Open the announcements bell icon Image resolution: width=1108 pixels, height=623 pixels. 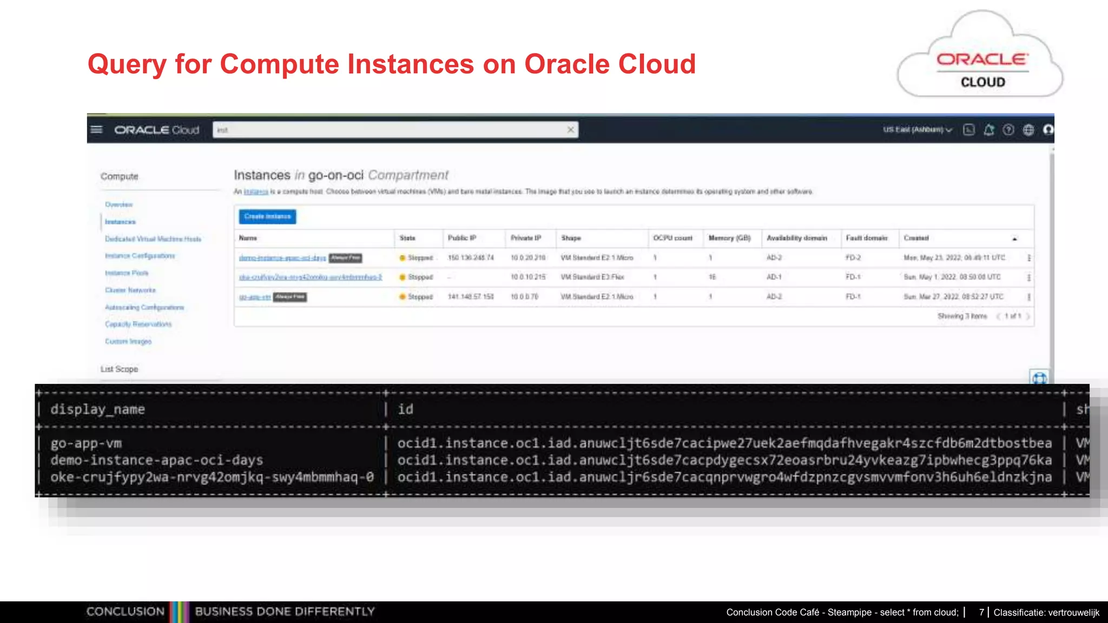point(989,130)
